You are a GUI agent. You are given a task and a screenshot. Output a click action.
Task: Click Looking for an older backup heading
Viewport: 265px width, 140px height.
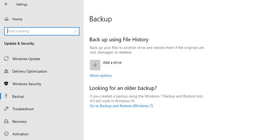[123, 88]
